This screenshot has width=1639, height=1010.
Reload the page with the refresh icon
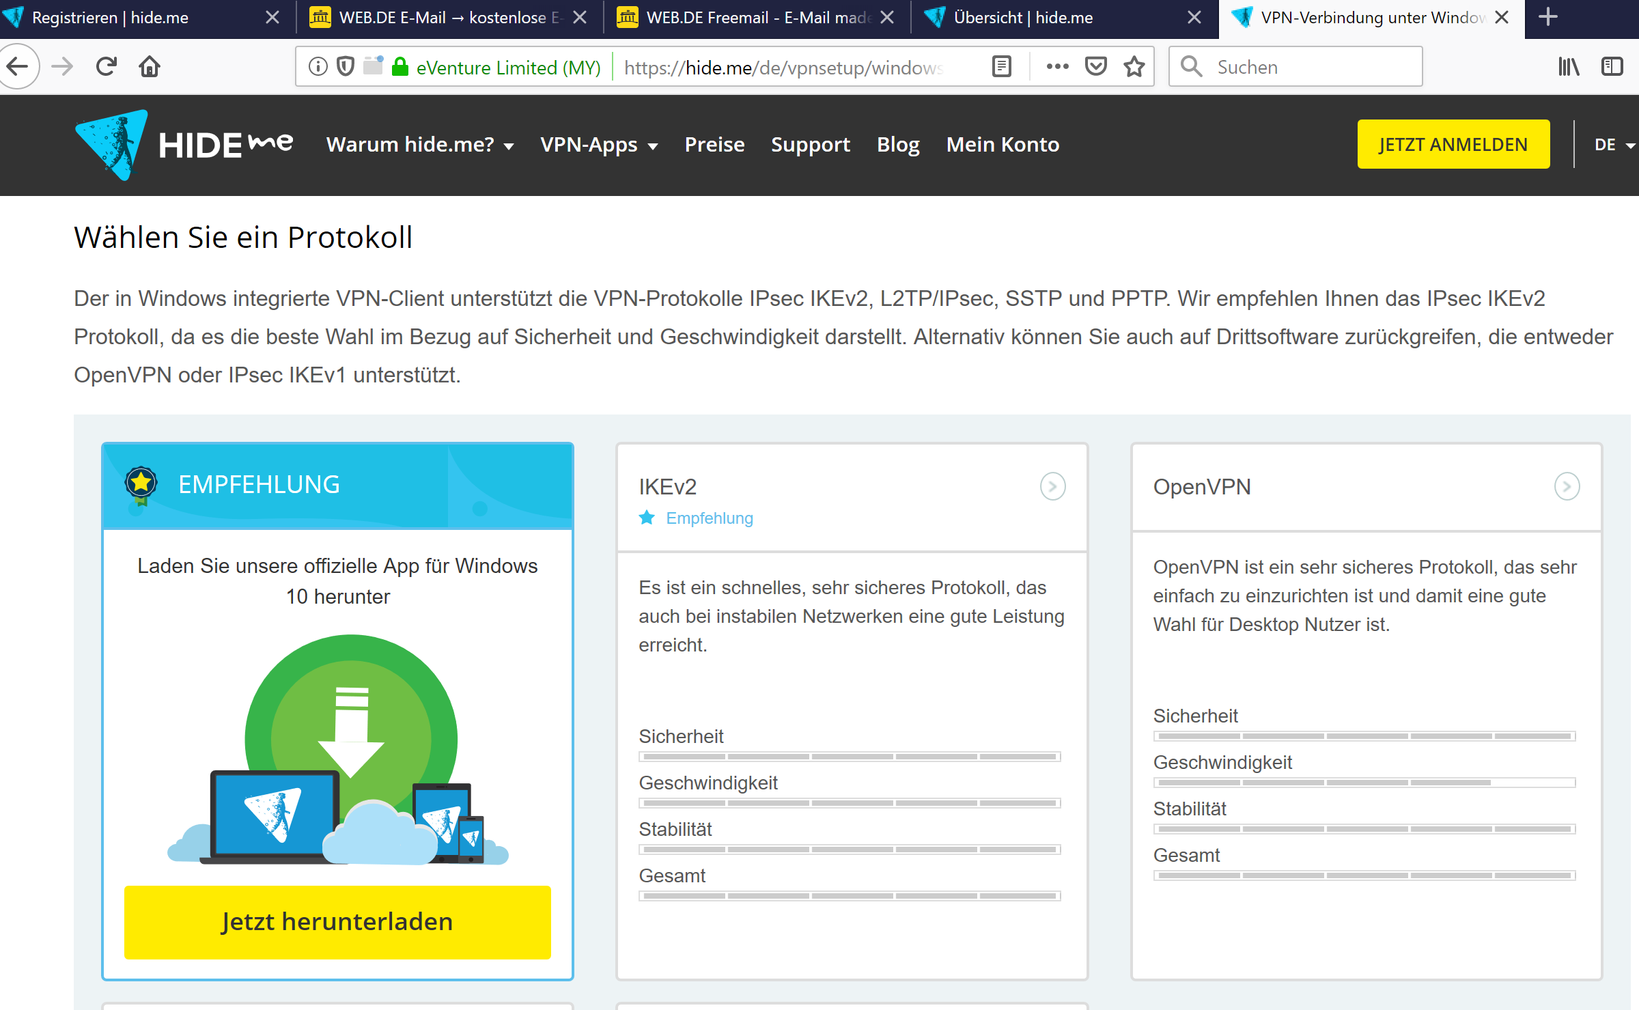[x=106, y=66]
